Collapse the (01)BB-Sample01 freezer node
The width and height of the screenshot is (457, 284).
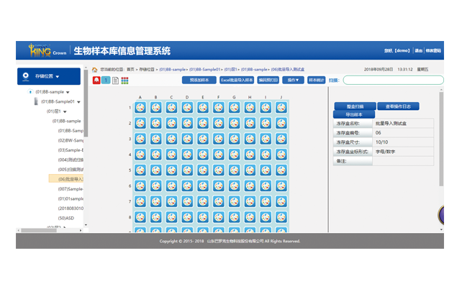(x=78, y=102)
